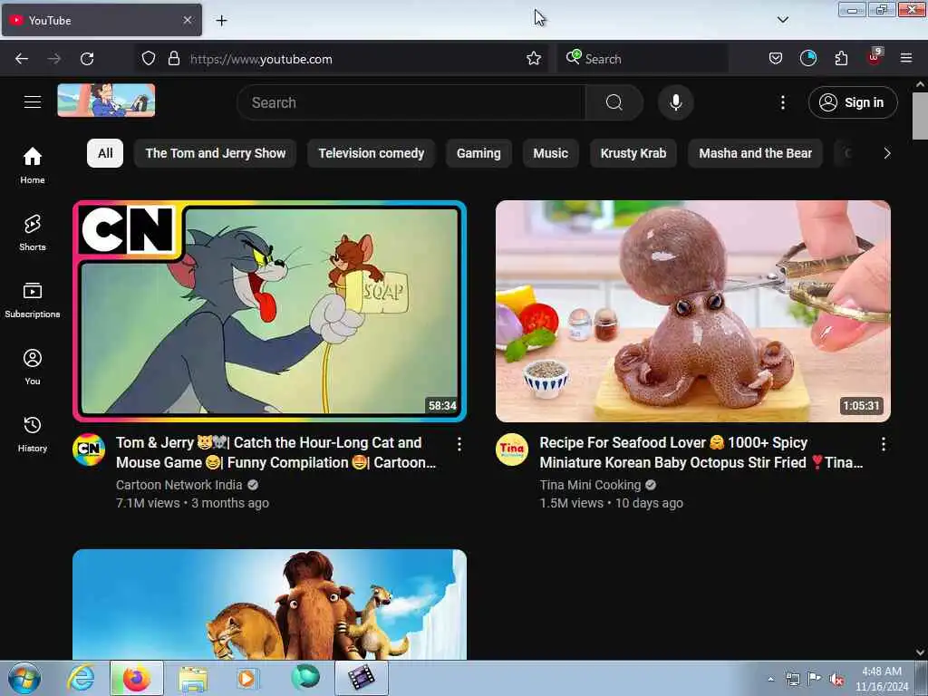
Task: Select the All filter chip
Action: click(x=105, y=153)
